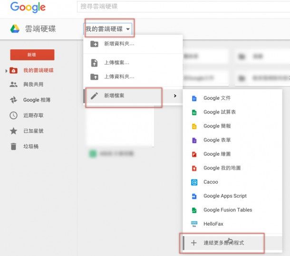Click the new folder icon in menu

94,44
